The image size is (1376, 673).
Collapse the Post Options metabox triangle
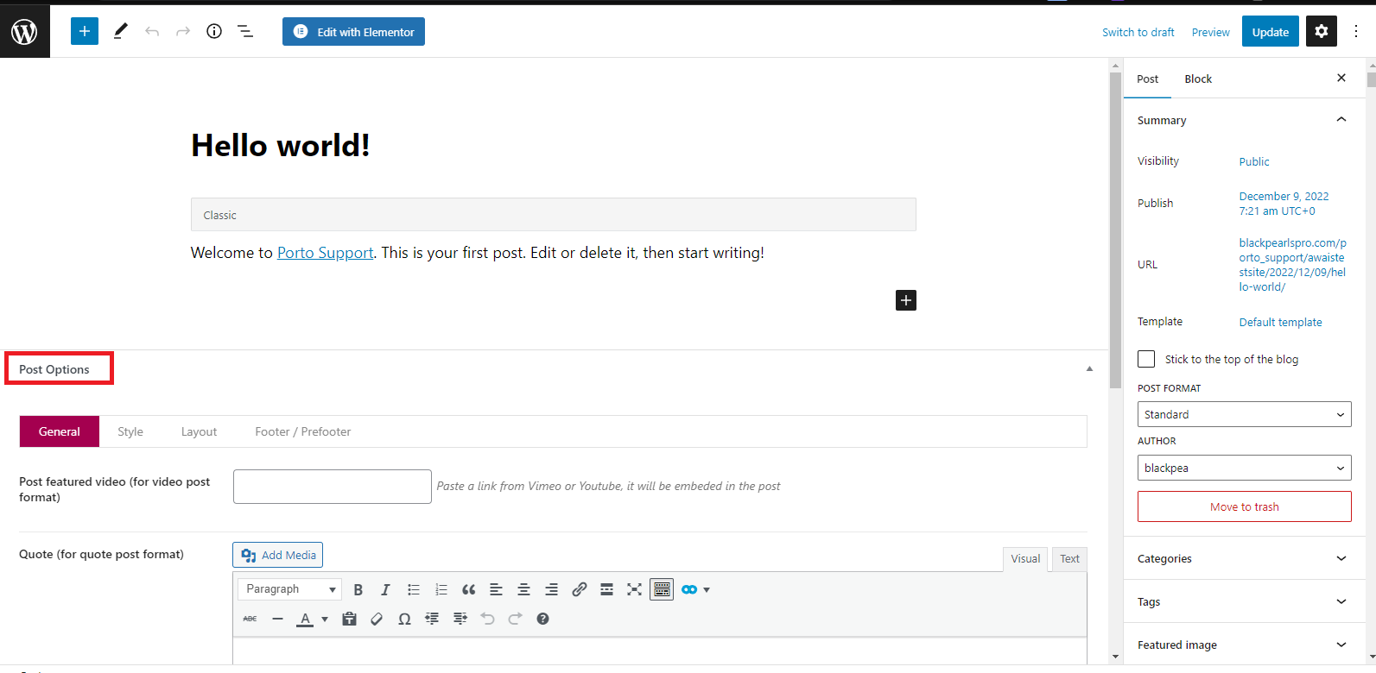(x=1089, y=369)
